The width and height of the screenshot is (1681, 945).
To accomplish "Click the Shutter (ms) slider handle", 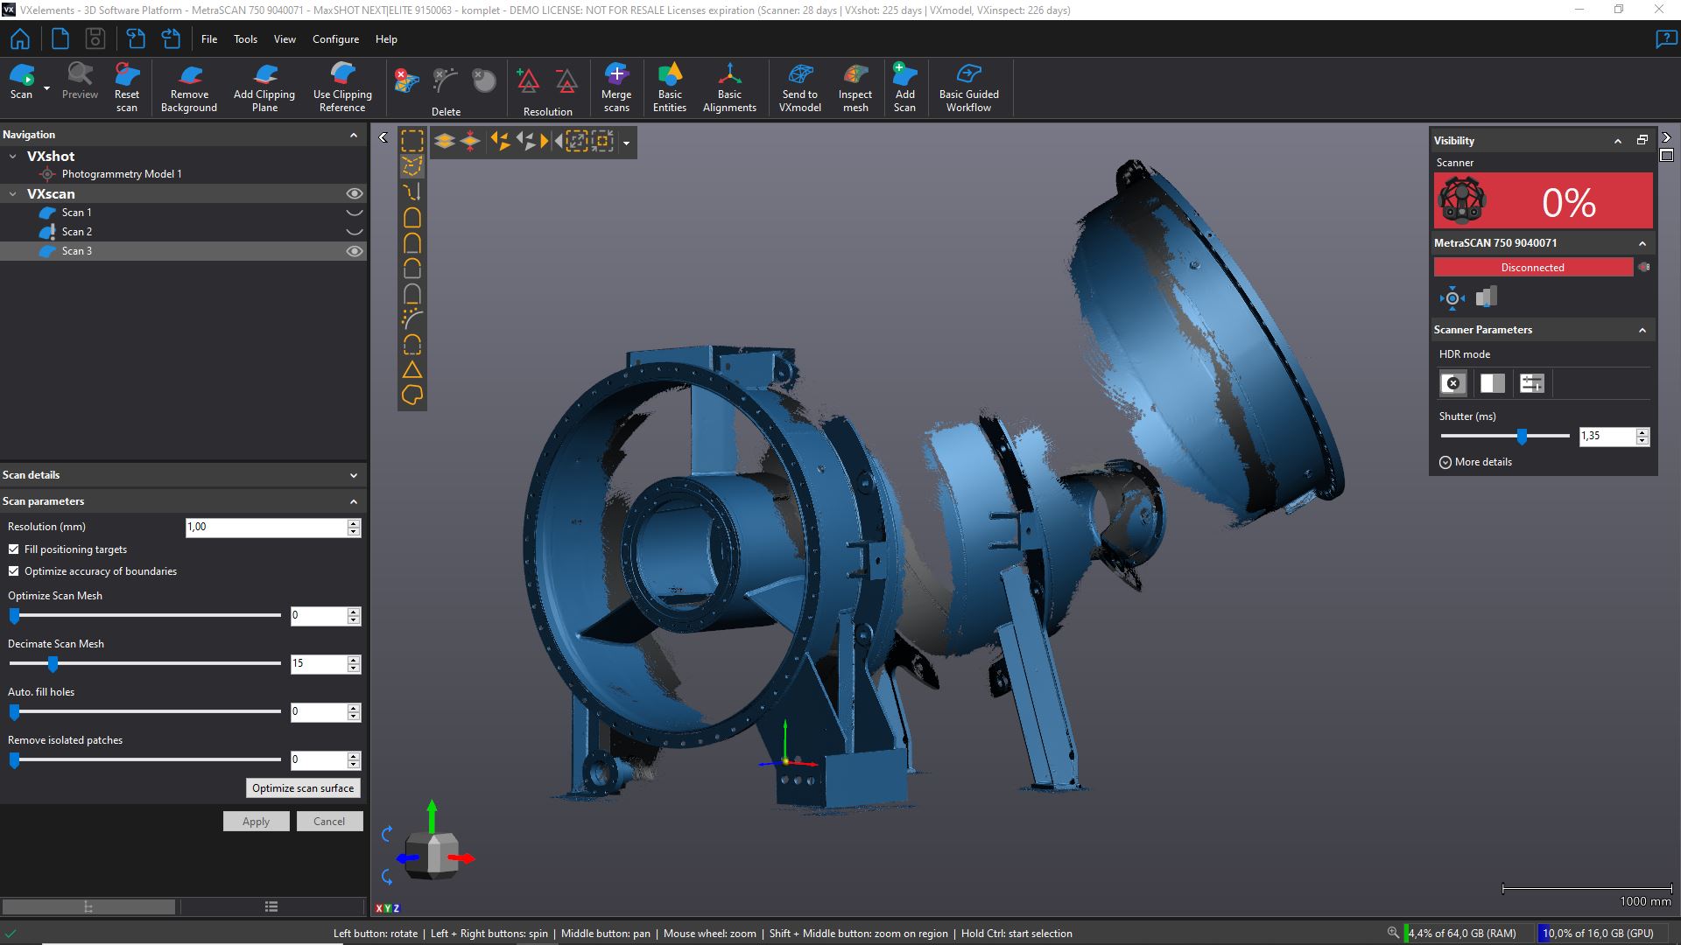I will pos(1523,436).
